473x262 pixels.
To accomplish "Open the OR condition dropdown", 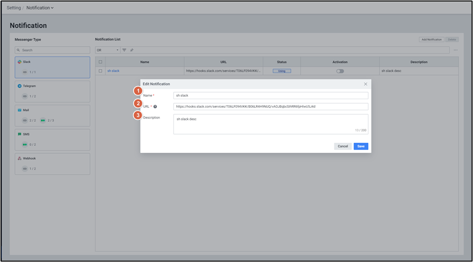I will pos(107,50).
